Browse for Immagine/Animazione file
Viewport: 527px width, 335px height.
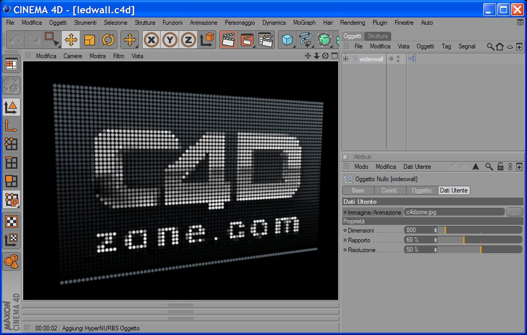click(x=515, y=213)
